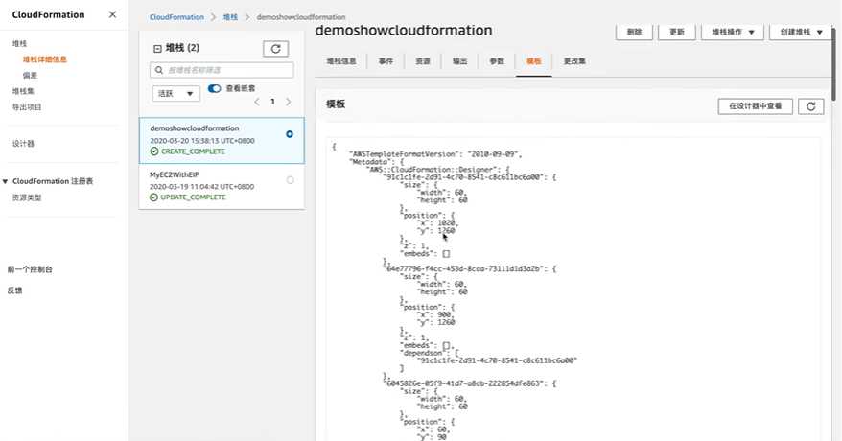Collapse the 堆栈 (2) list using the minus icon

(x=158, y=48)
